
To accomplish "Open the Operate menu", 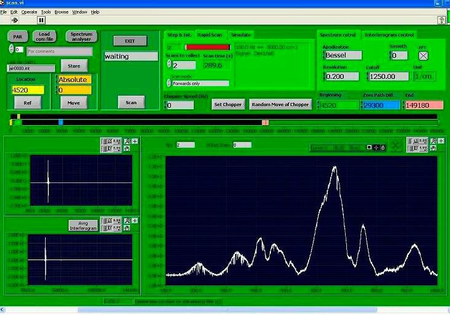I will point(29,12).
